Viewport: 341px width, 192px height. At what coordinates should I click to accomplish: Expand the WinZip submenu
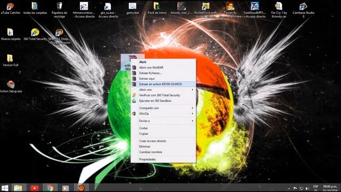163,114
